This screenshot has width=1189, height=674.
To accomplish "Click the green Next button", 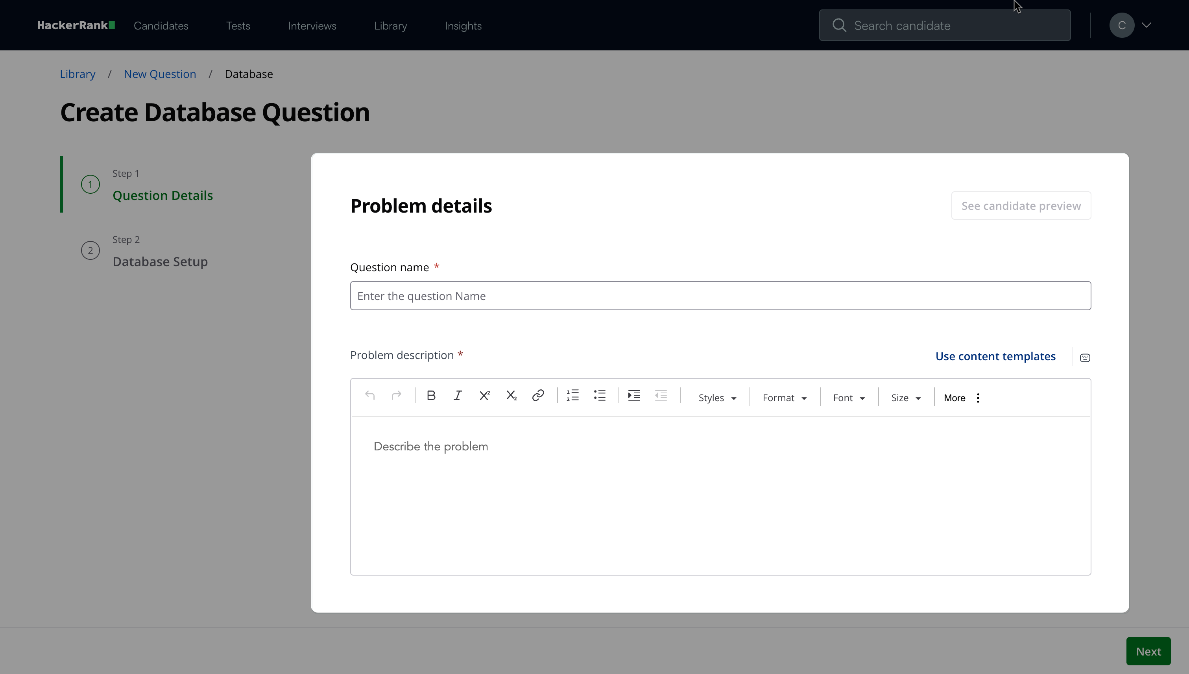I will coord(1148,651).
